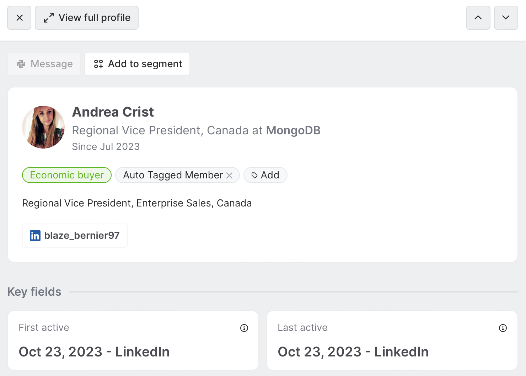Go to previous profile with up chevron

point(478,18)
